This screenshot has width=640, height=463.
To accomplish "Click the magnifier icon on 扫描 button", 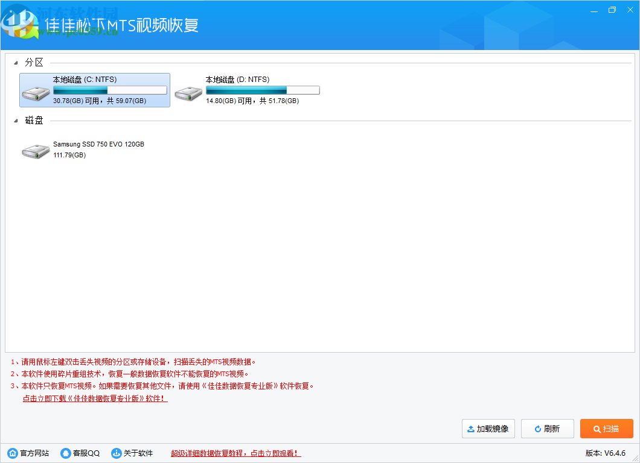I will click(597, 429).
